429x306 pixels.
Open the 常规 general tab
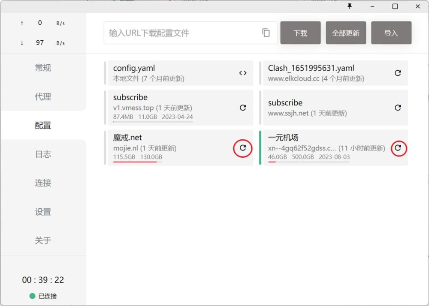tap(43, 68)
